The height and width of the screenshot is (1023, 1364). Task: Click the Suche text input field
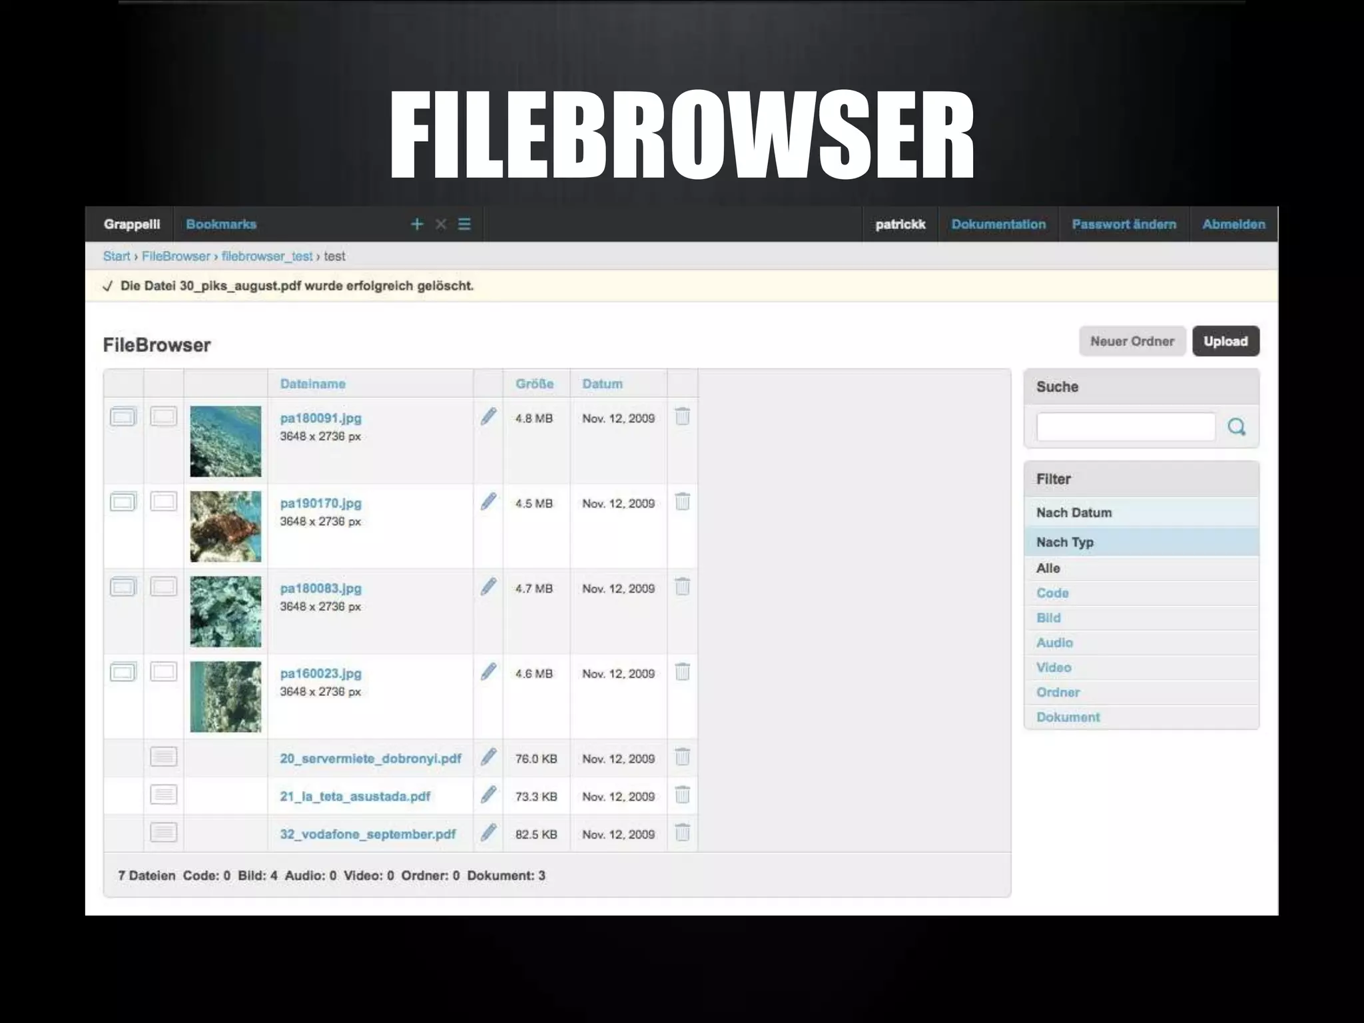tap(1126, 427)
